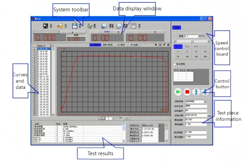The height and width of the screenshot is (168, 245).
Task: Set speed preset to 20
Action: pos(205,51)
